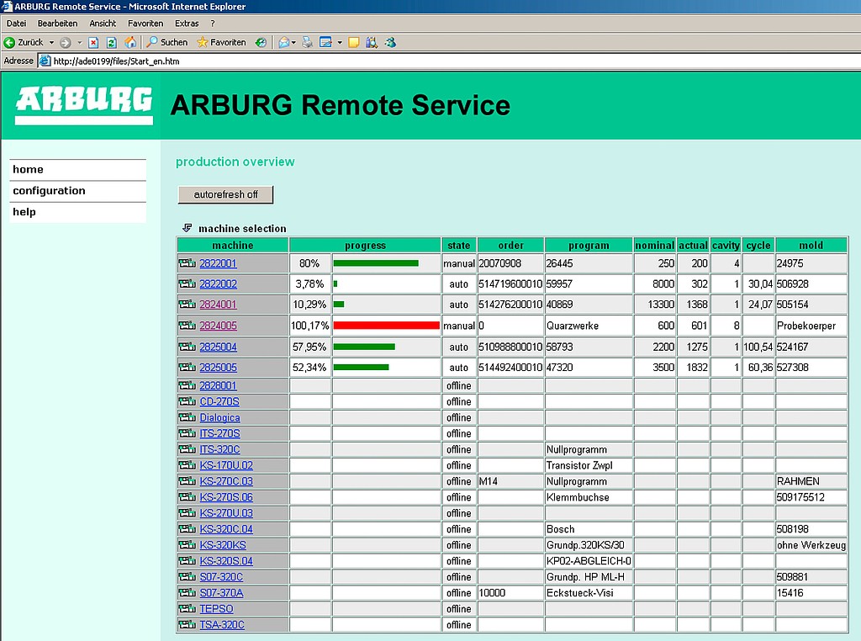Open the Extras menu
This screenshot has height=641, width=861.
click(x=187, y=24)
